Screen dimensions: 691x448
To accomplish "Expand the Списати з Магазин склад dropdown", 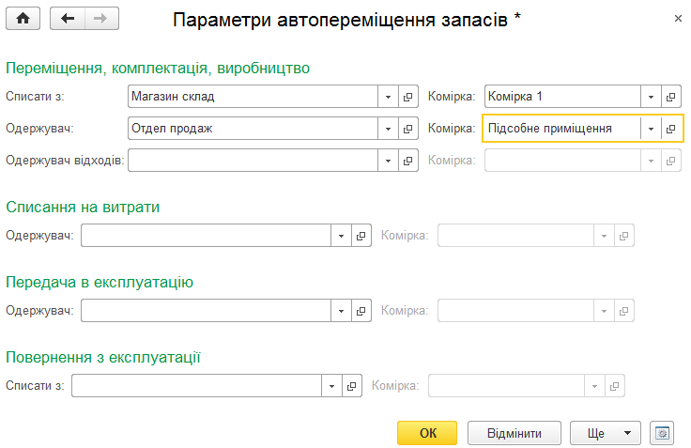I will coord(388,97).
